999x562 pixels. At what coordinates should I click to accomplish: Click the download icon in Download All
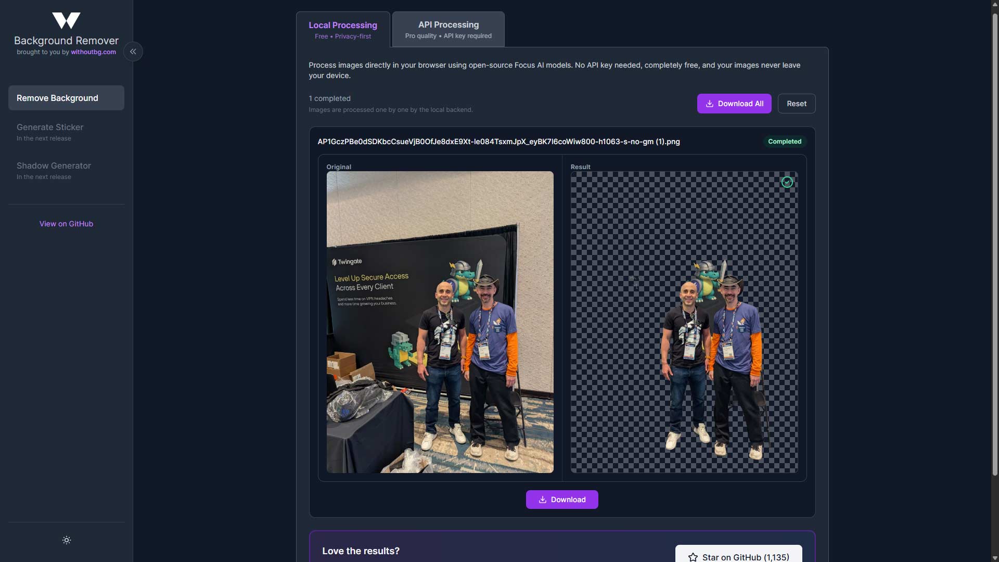pos(710,104)
